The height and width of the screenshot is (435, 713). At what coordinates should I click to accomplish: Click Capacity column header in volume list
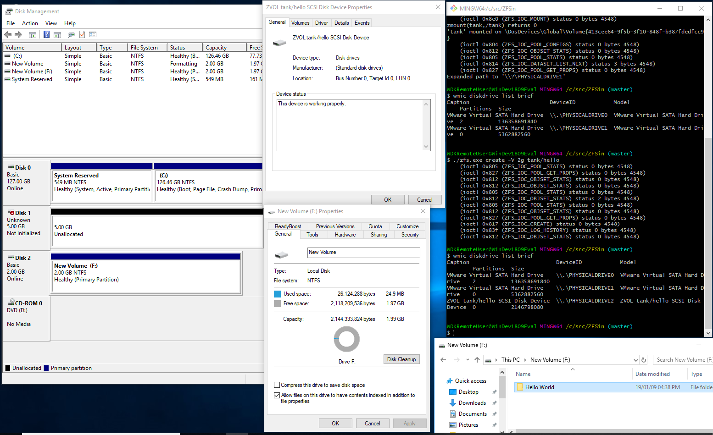pyautogui.click(x=224, y=48)
